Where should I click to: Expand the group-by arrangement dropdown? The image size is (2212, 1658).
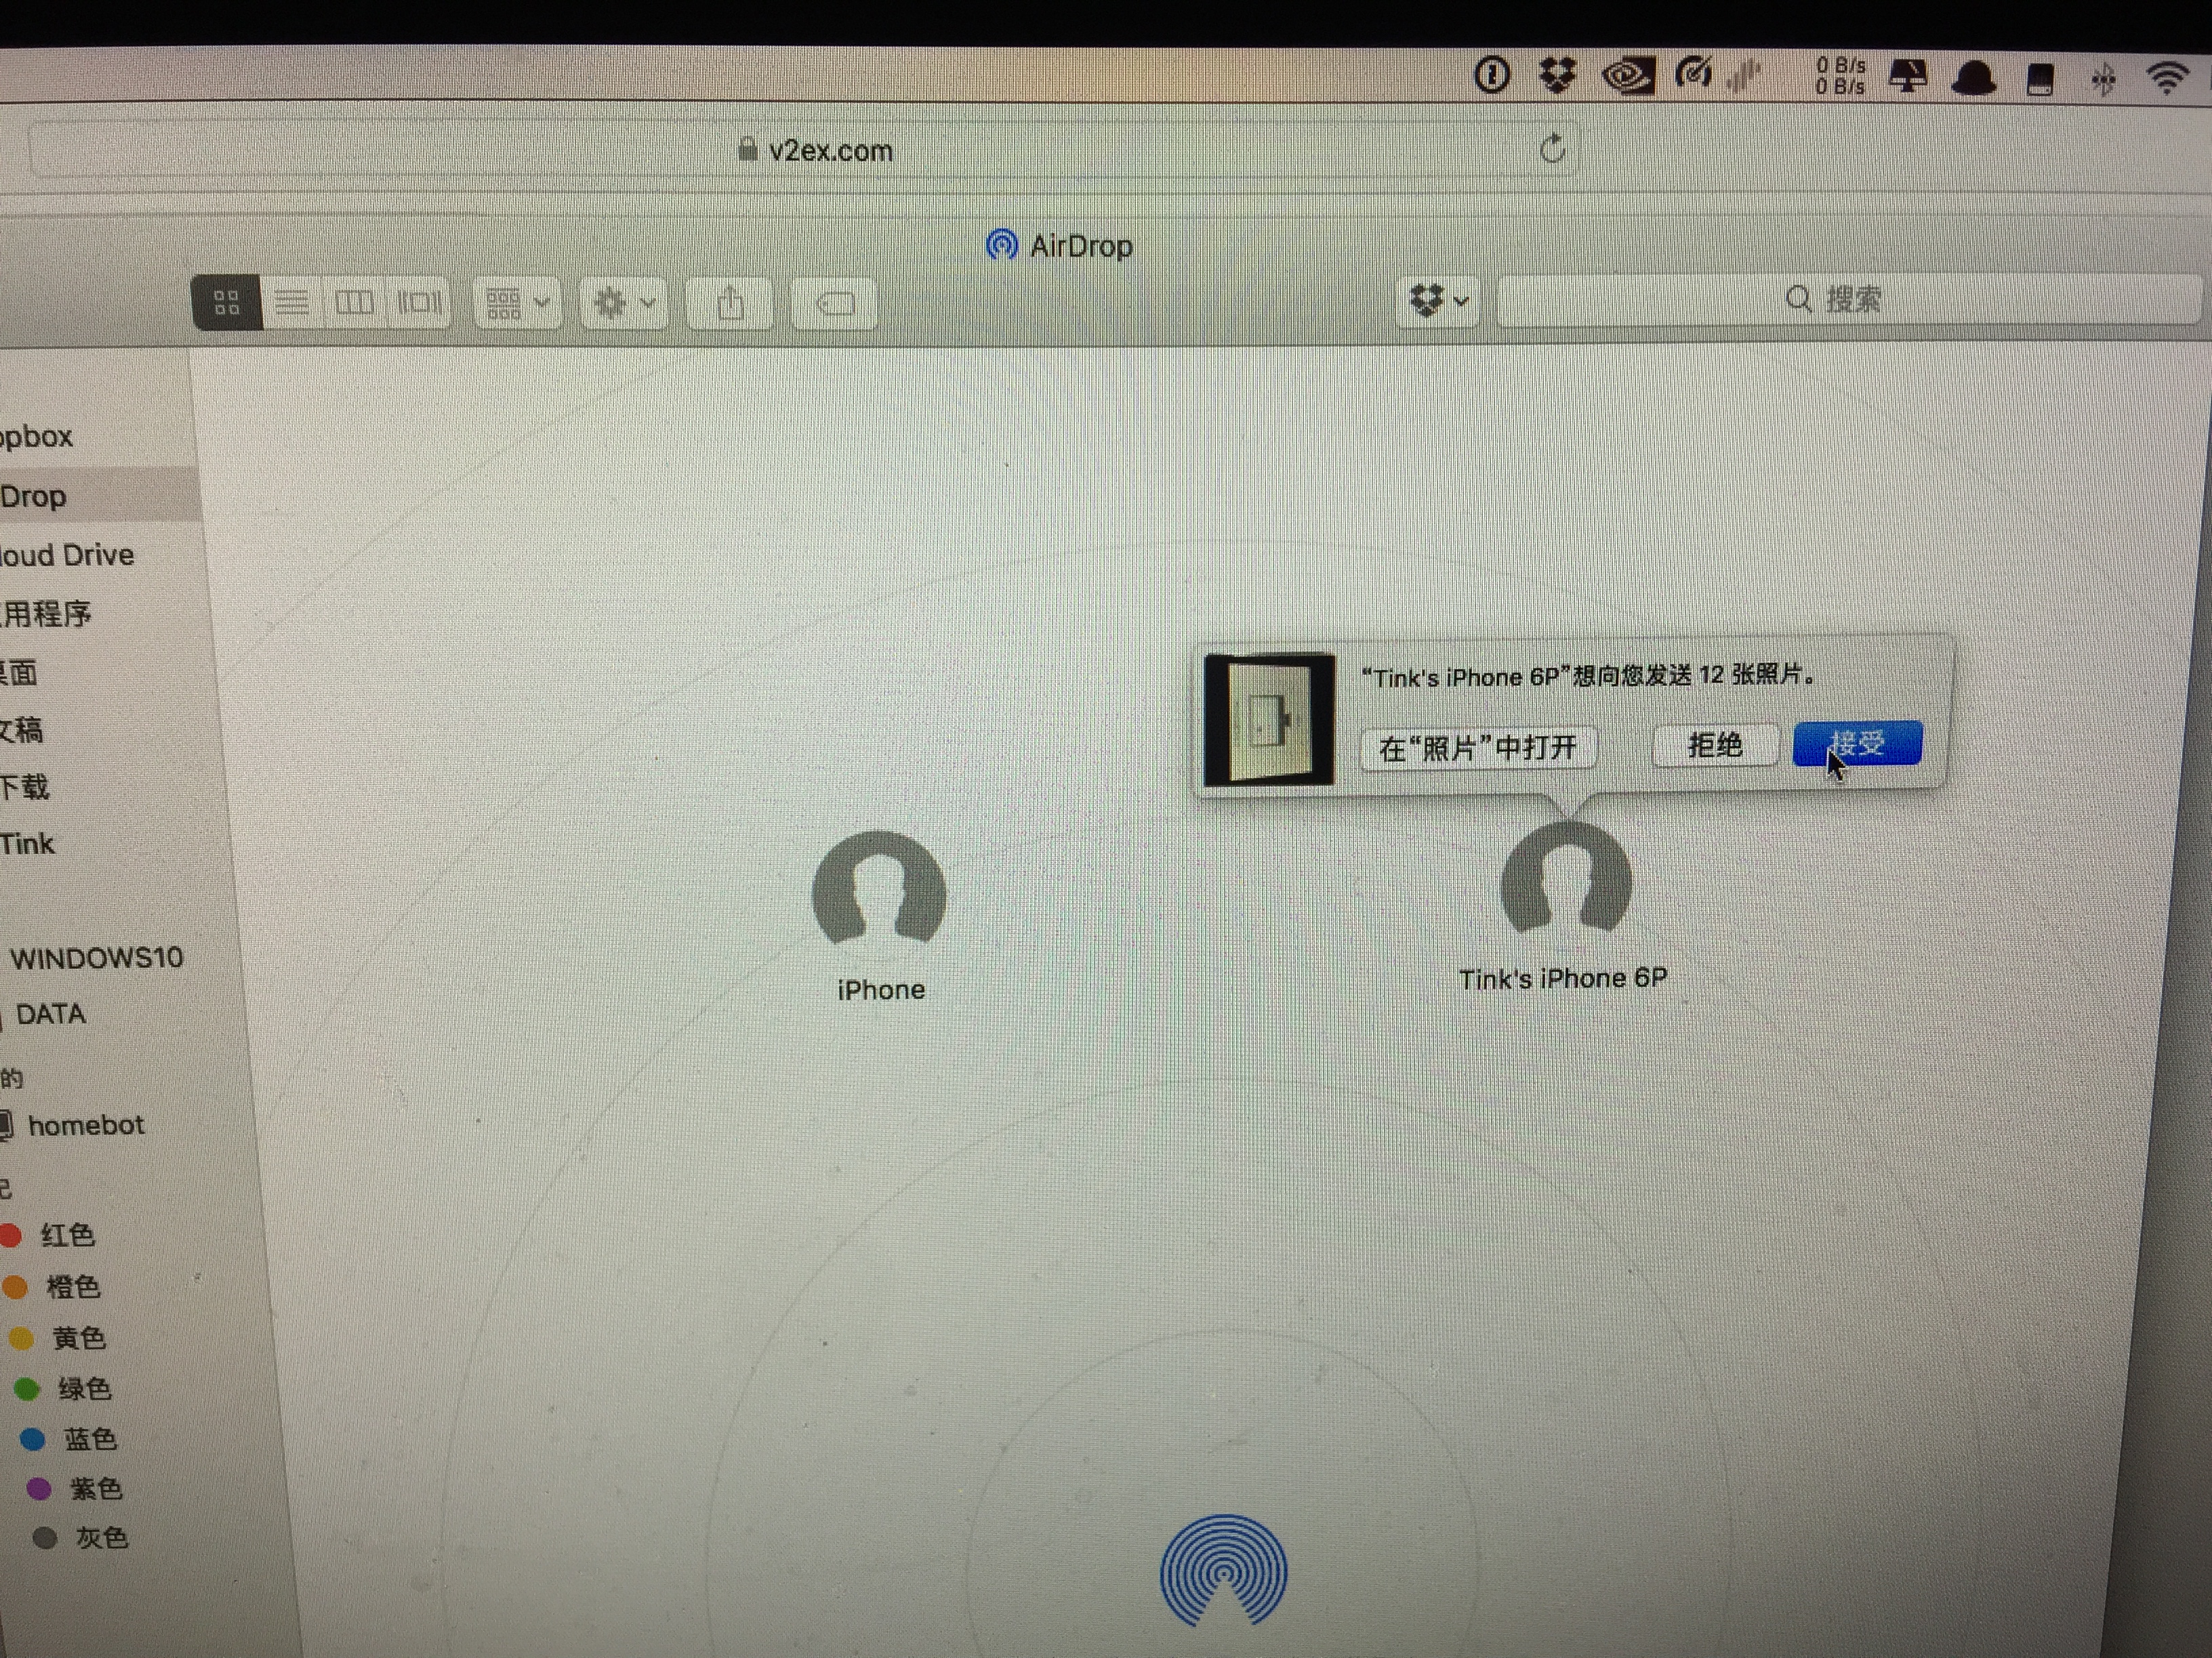[516, 302]
